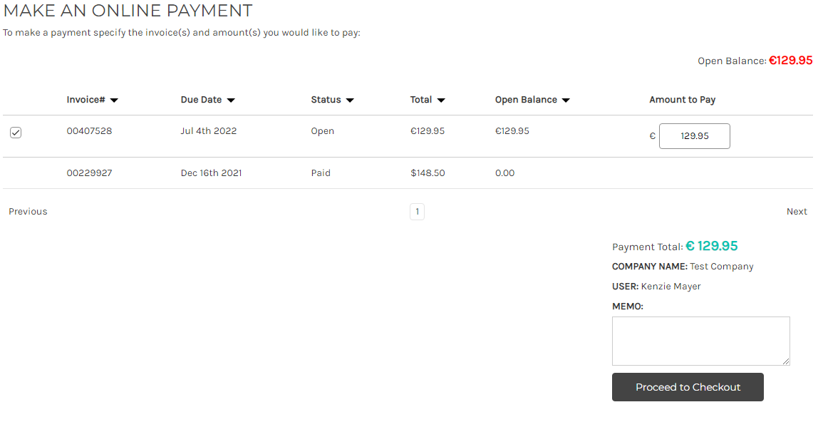The width and height of the screenshot is (818, 422).
Task: Click the memo box resize handle
Action: [786, 361]
